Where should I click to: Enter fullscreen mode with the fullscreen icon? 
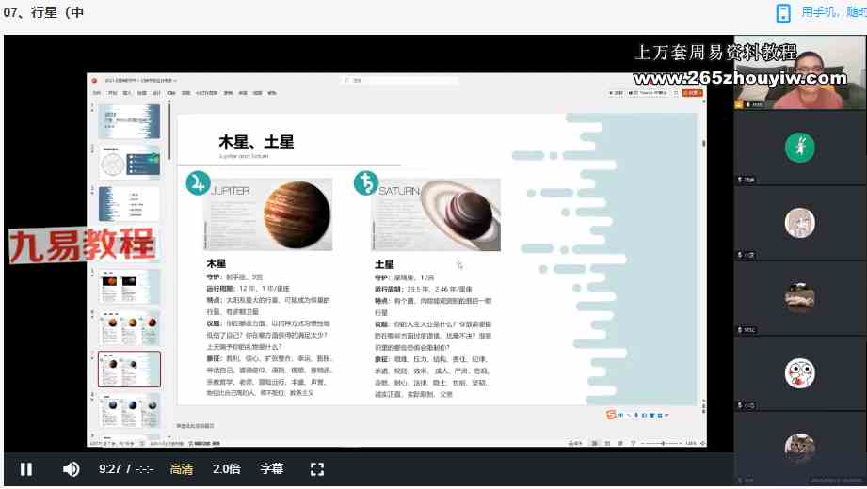(x=317, y=468)
